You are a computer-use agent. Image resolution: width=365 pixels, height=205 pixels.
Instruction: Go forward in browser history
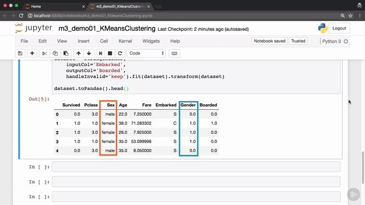click(13, 15)
